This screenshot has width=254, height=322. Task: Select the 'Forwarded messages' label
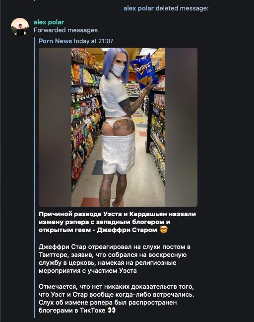(x=65, y=30)
